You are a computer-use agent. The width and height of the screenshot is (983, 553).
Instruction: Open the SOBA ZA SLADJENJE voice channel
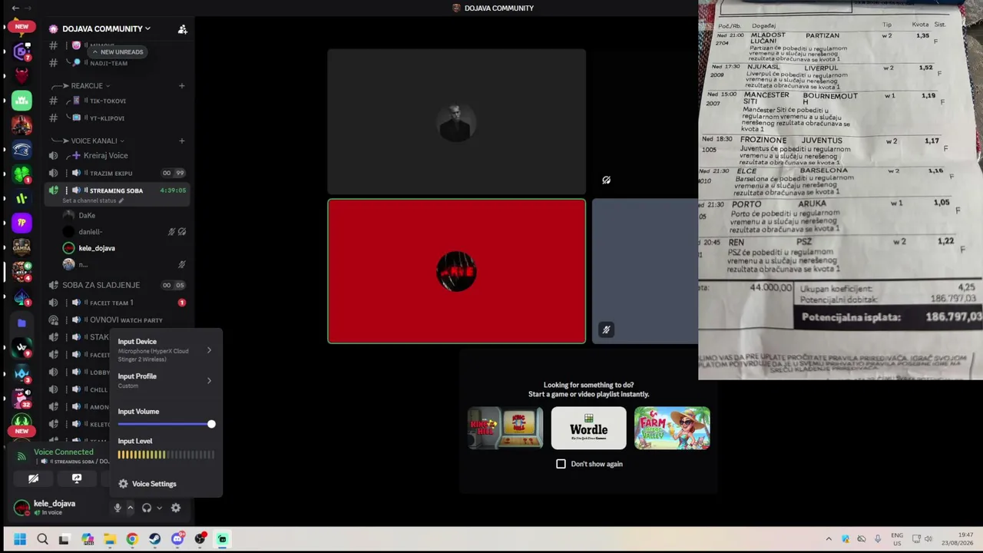[x=115, y=285]
